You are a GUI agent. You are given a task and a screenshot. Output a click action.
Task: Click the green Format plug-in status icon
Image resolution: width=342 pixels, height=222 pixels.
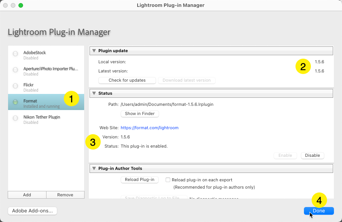point(15,102)
